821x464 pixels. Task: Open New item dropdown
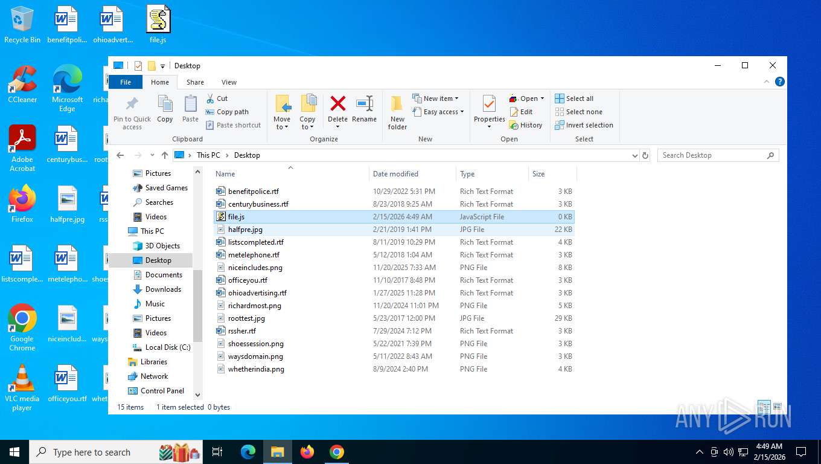coord(435,98)
